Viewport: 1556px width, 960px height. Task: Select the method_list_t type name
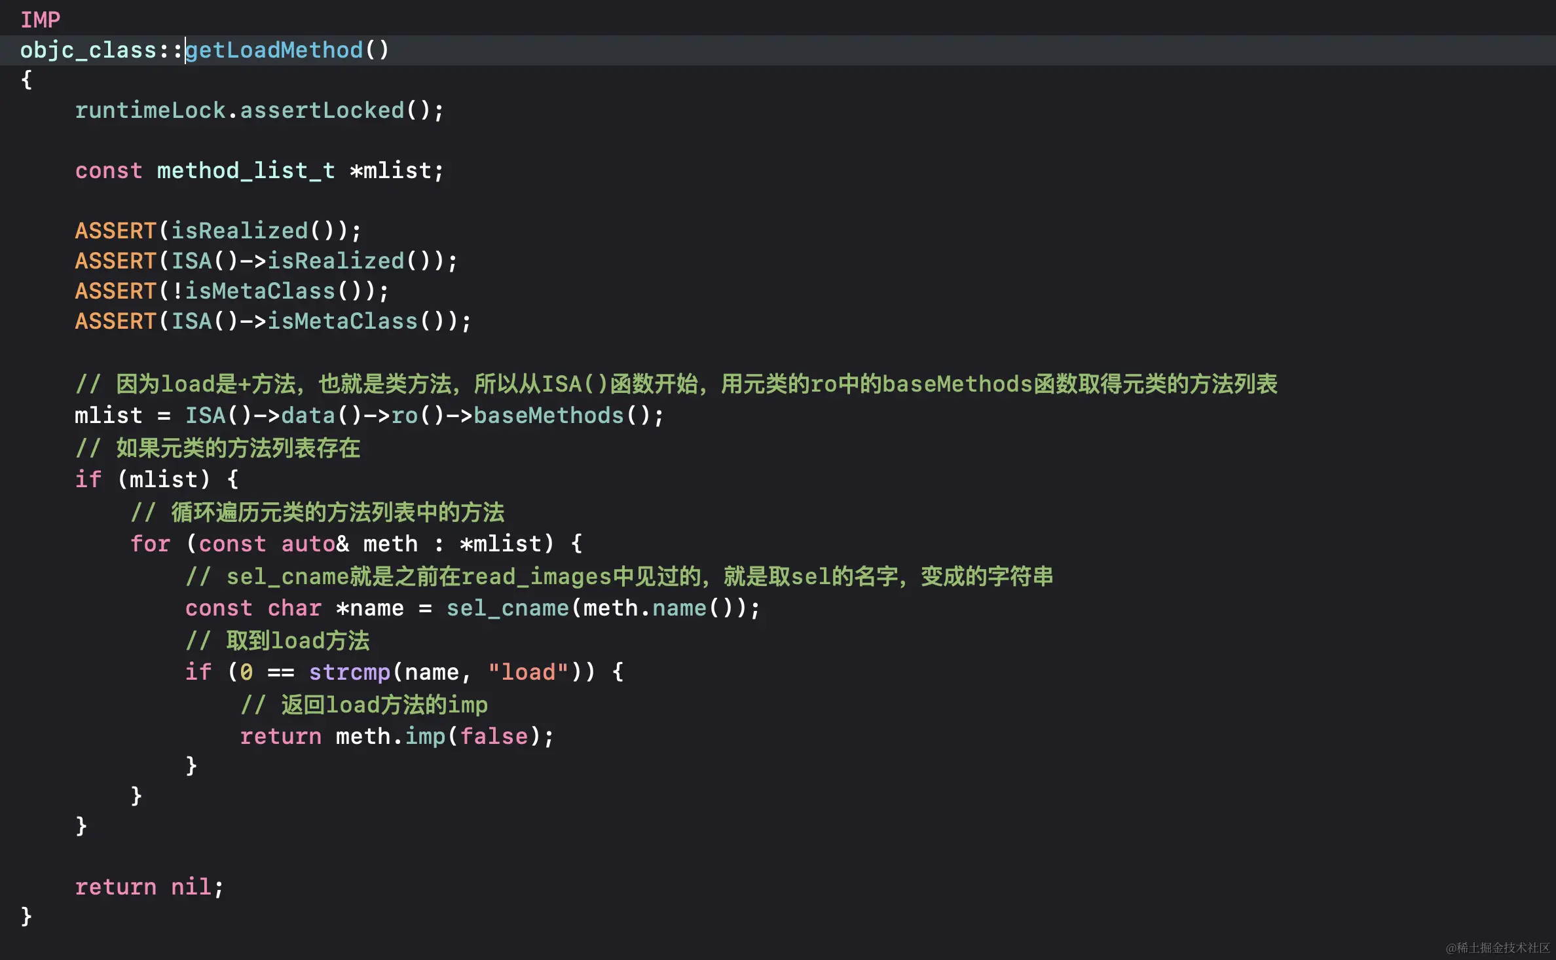(x=246, y=170)
